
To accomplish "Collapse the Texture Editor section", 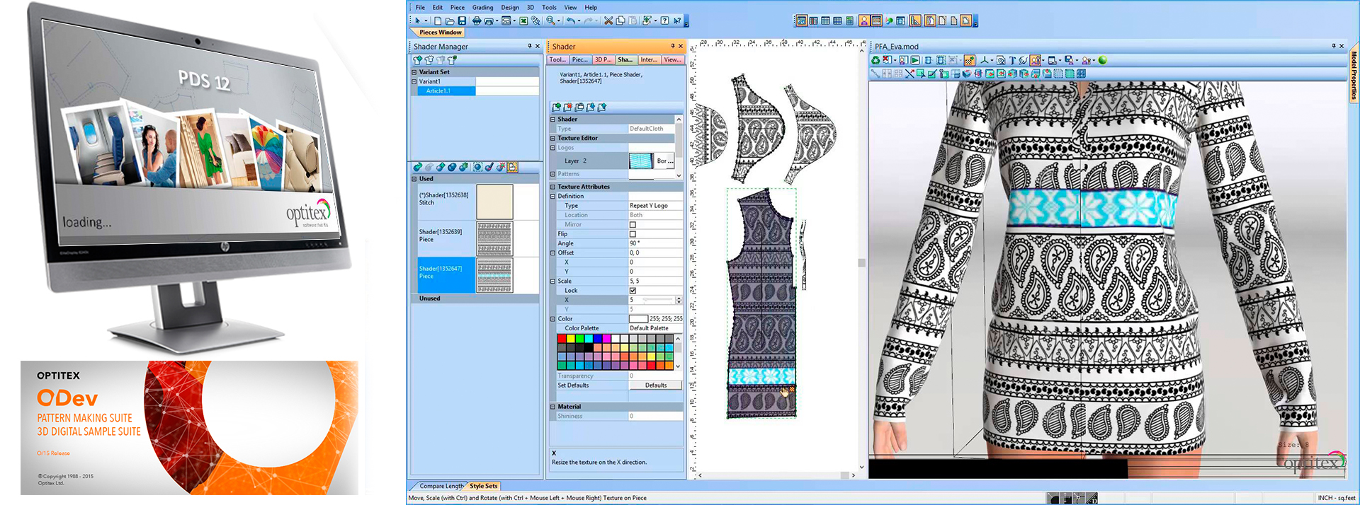I will click(553, 139).
